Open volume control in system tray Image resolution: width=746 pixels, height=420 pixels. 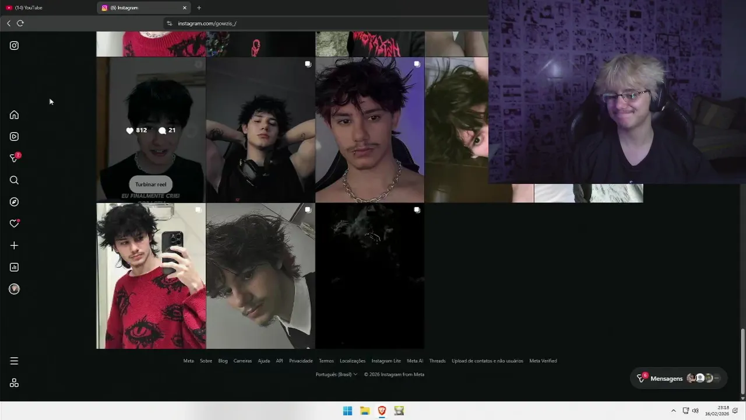pos(695,411)
